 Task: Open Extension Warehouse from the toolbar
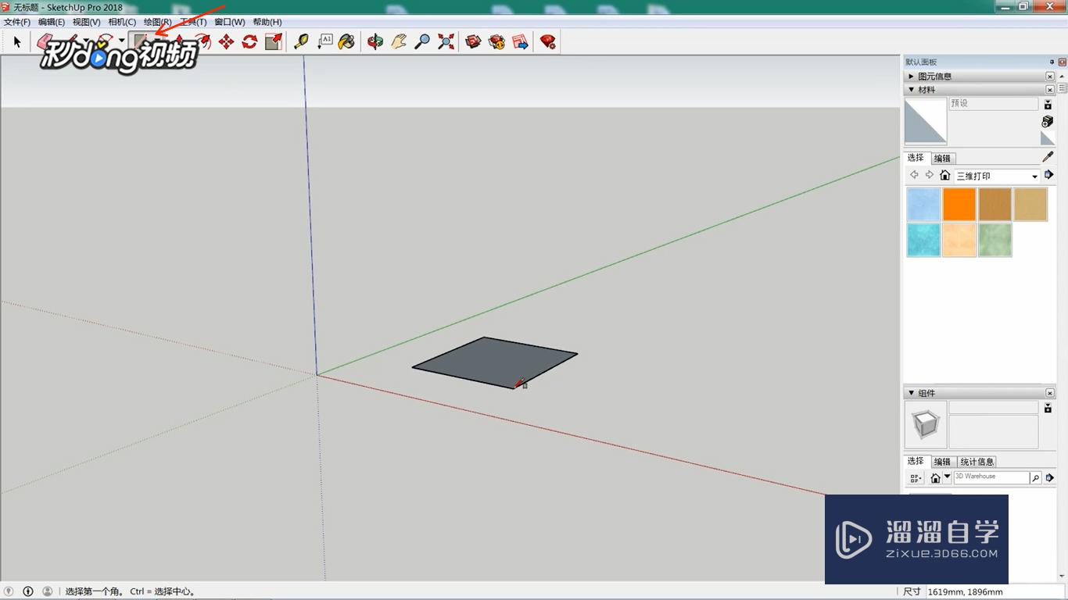tap(496, 41)
